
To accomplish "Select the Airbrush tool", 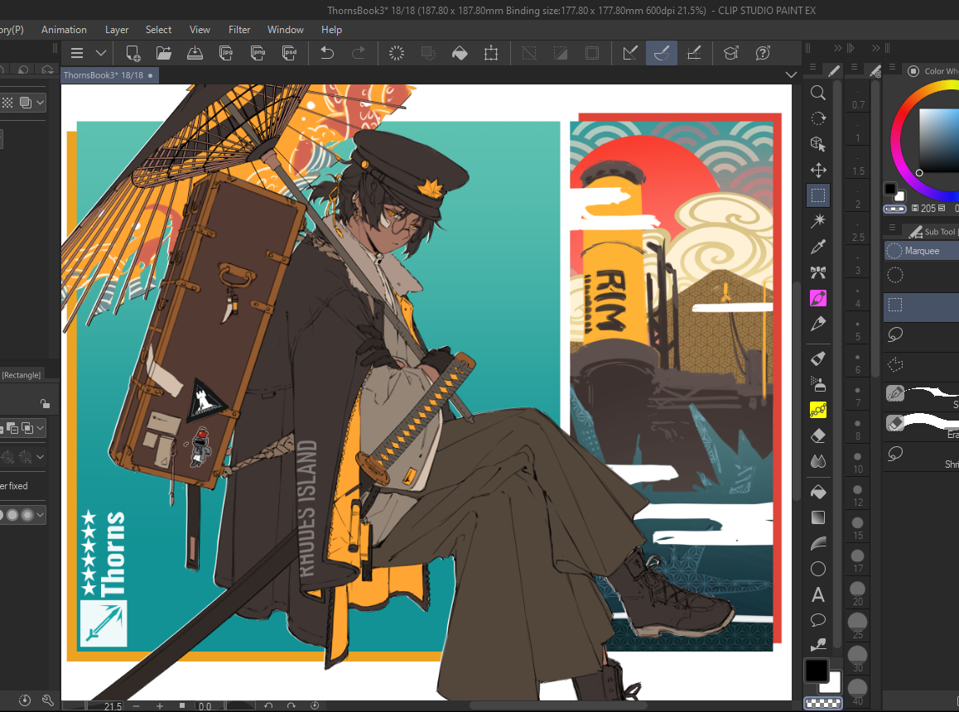I will coord(817,384).
